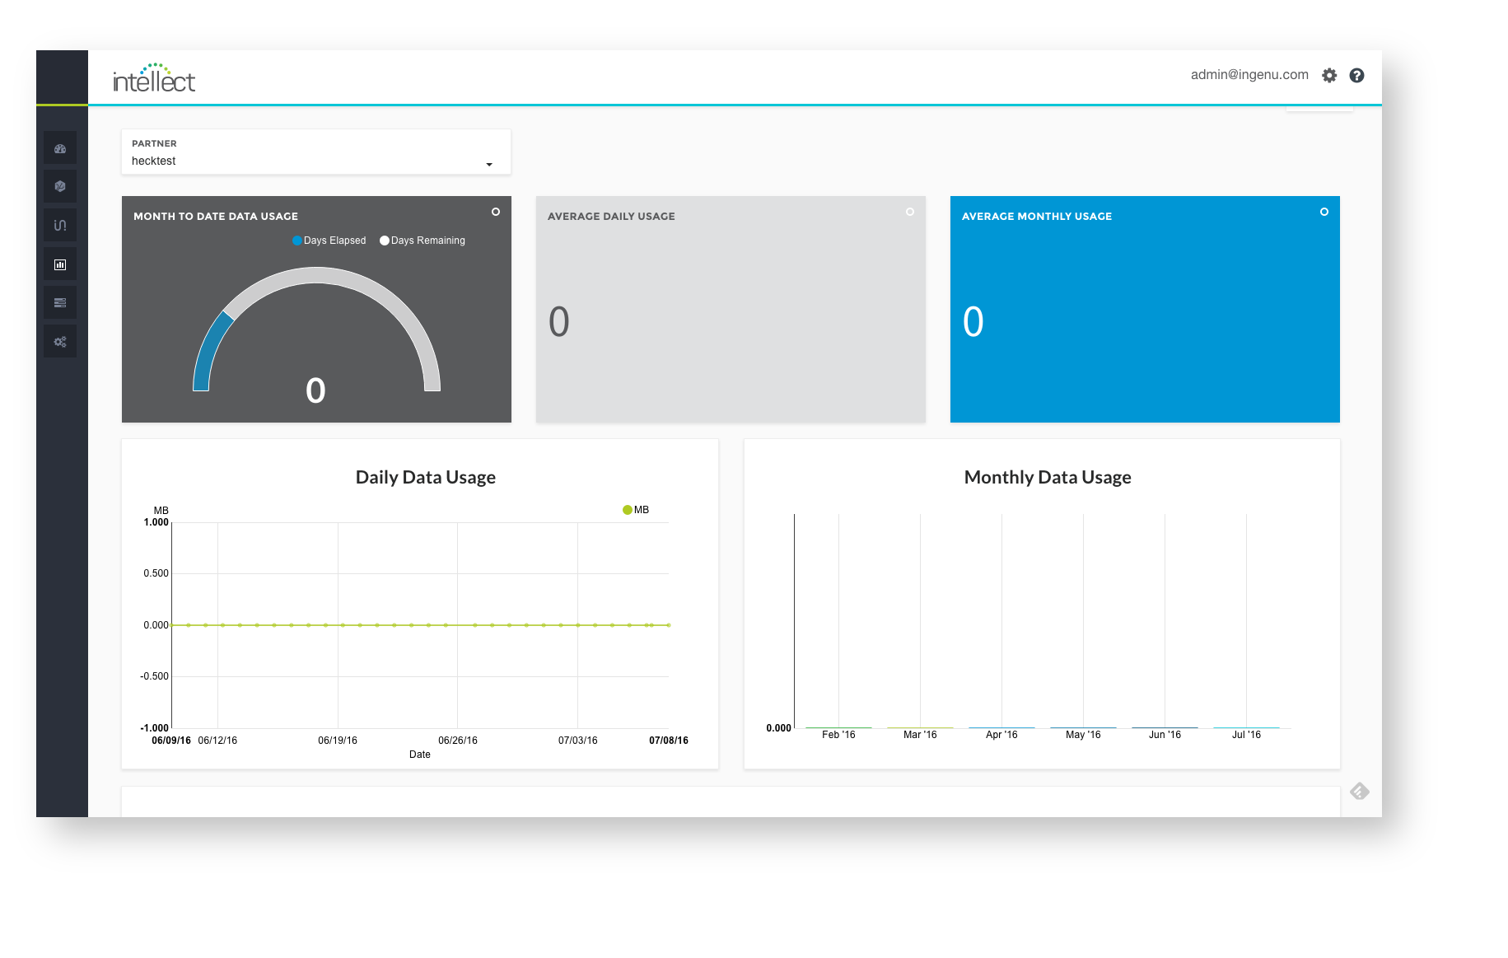Click the circle toggle on Average Monthly Usage card
The height and width of the screenshot is (958, 1508).
tap(1324, 212)
